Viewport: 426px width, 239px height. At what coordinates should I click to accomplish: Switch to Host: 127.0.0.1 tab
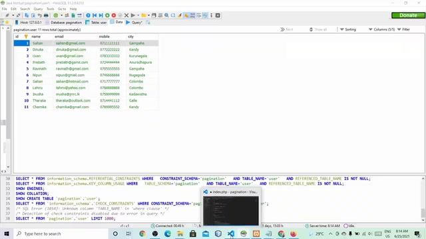(x=28, y=23)
